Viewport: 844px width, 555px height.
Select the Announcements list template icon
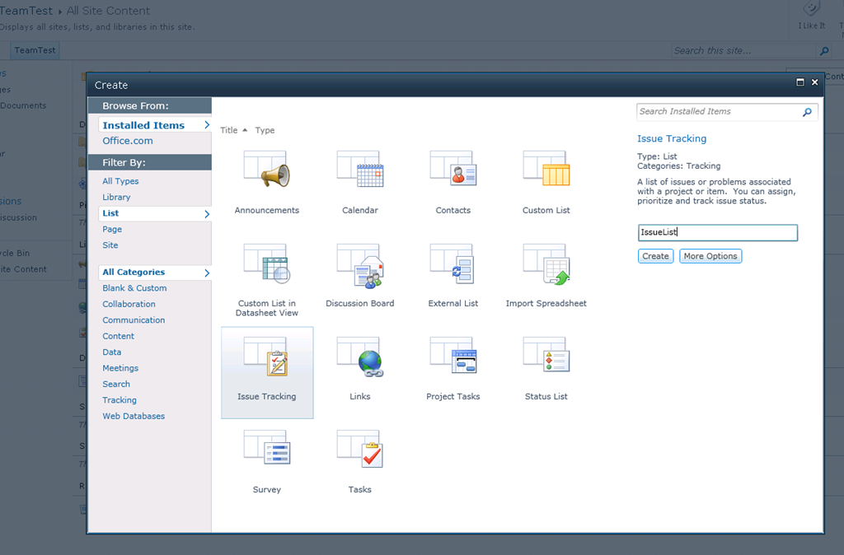(266, 169)
